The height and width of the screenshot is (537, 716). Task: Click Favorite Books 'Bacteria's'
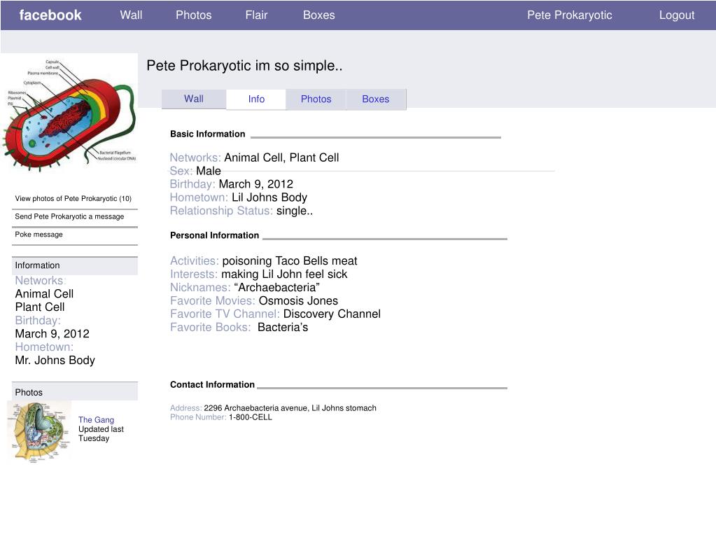coord(283,327)
